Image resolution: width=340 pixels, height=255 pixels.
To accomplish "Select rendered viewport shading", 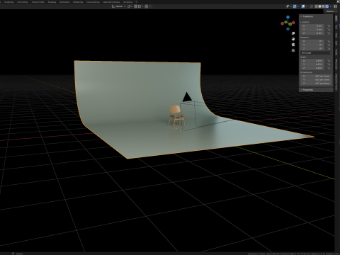I will pyautogui.click(x=327, y=6).
